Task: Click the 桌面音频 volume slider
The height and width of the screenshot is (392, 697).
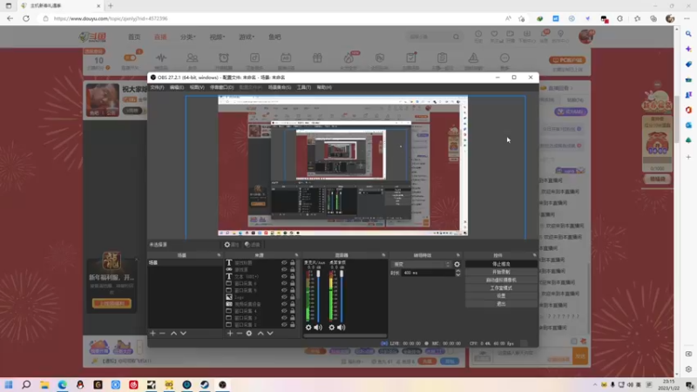Action: [342, 295]
